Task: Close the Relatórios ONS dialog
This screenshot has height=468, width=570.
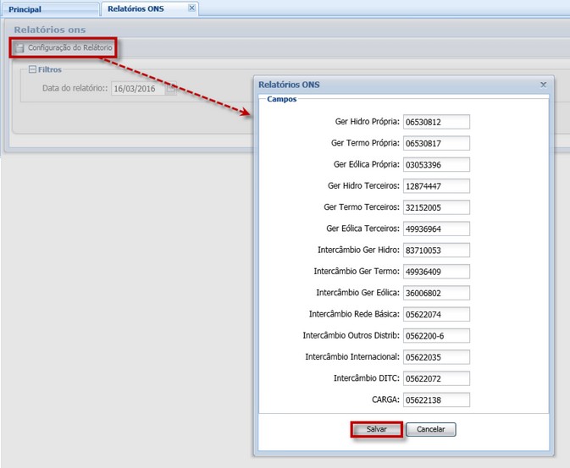Action: (543, 85)
